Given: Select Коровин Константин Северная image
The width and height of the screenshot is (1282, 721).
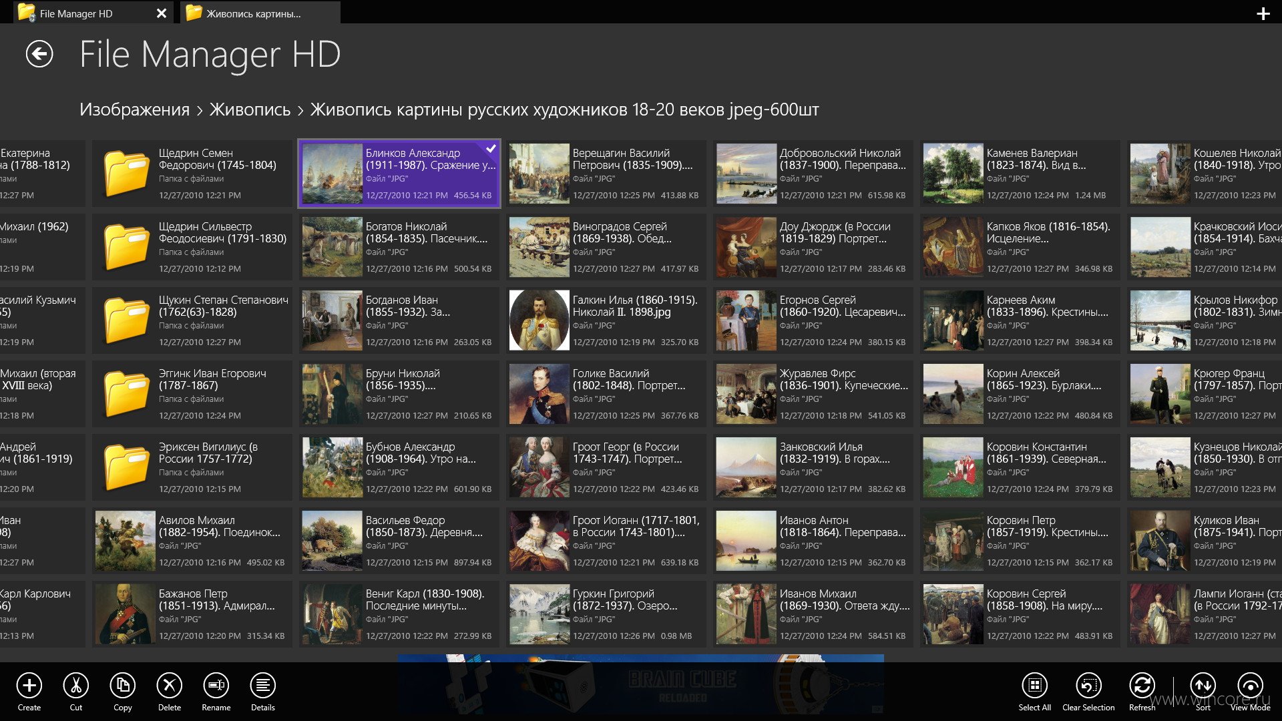Looking at the screenshot, I should tap(1020, 467).
